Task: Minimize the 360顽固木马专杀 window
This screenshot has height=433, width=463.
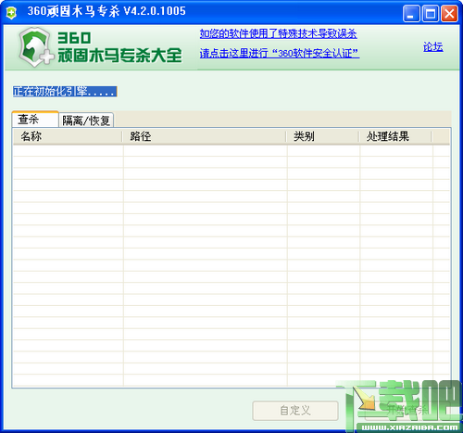Action: pos(411,14)
